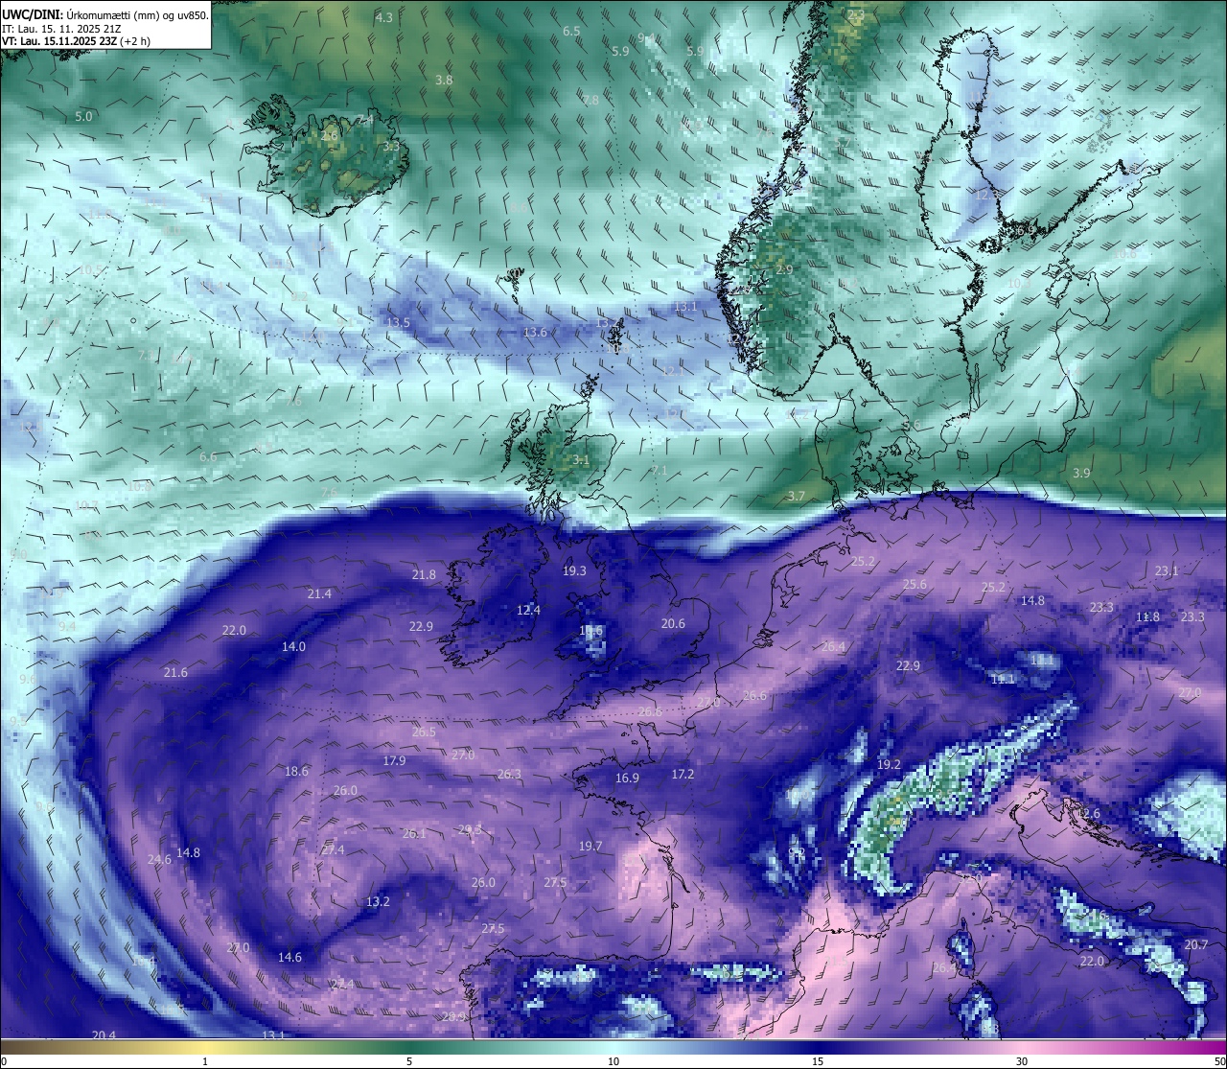Select the 14.6 value west of Galicia
Image resolution: width=1227 pixels, height=1069 pixels.
click(x=289, y=957)
